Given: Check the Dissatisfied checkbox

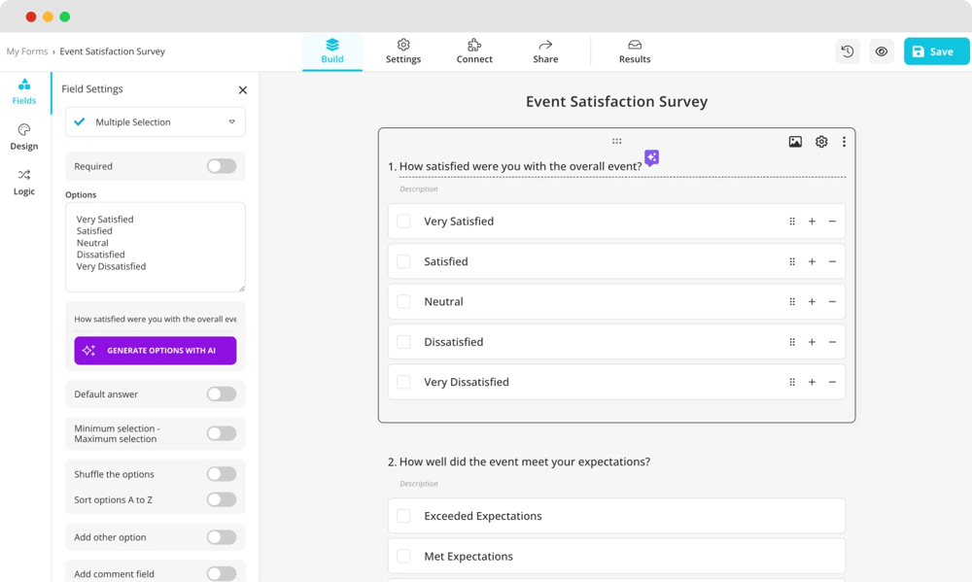Looking at the screenshot, I should point(403,342).
